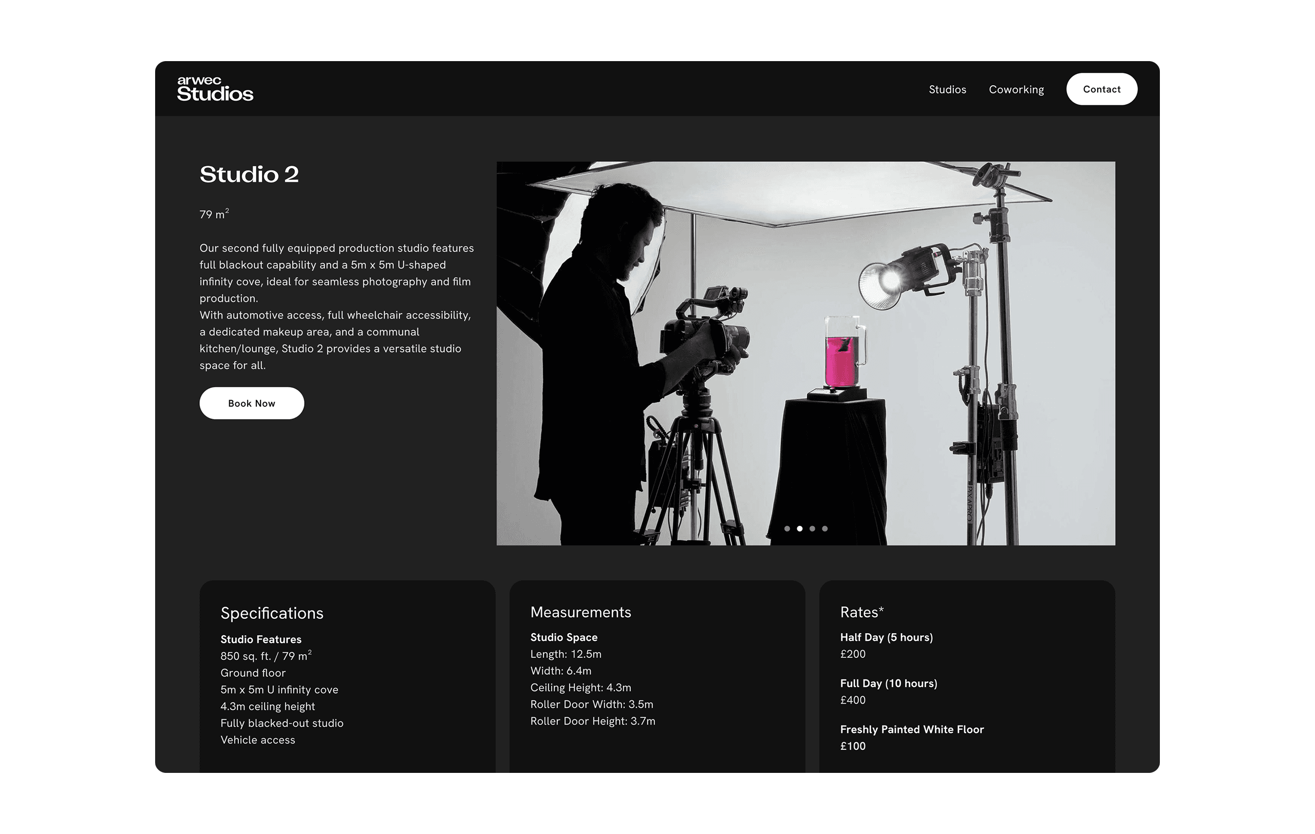Open the Coworking nav link
The height and width of the screenshot is (834, 1315).
pos(1016,89)
